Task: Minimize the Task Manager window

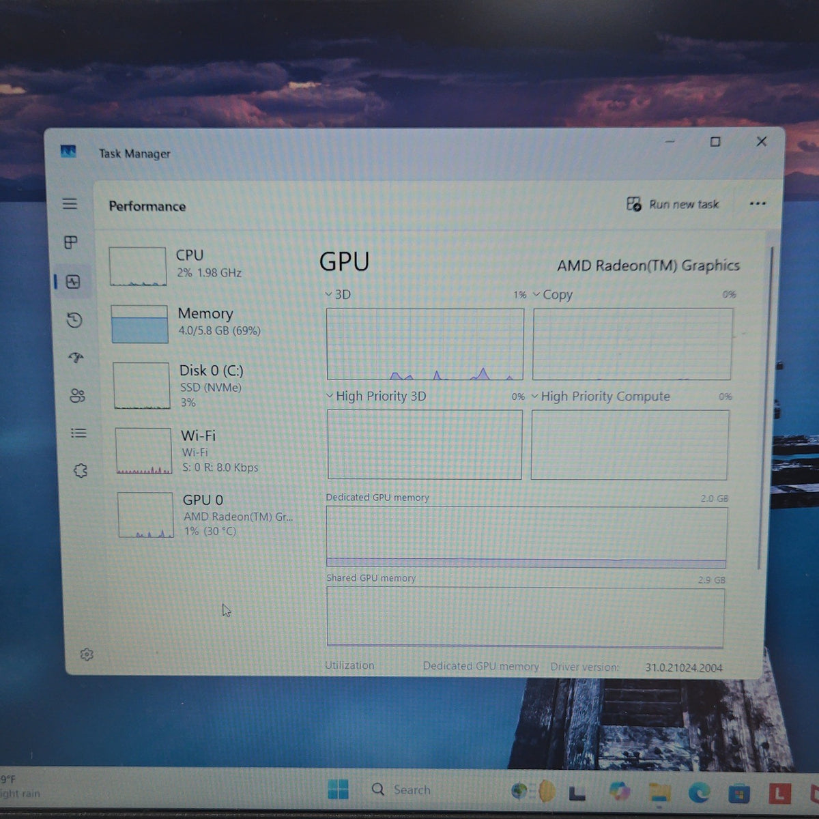Action: click(670, 141)
